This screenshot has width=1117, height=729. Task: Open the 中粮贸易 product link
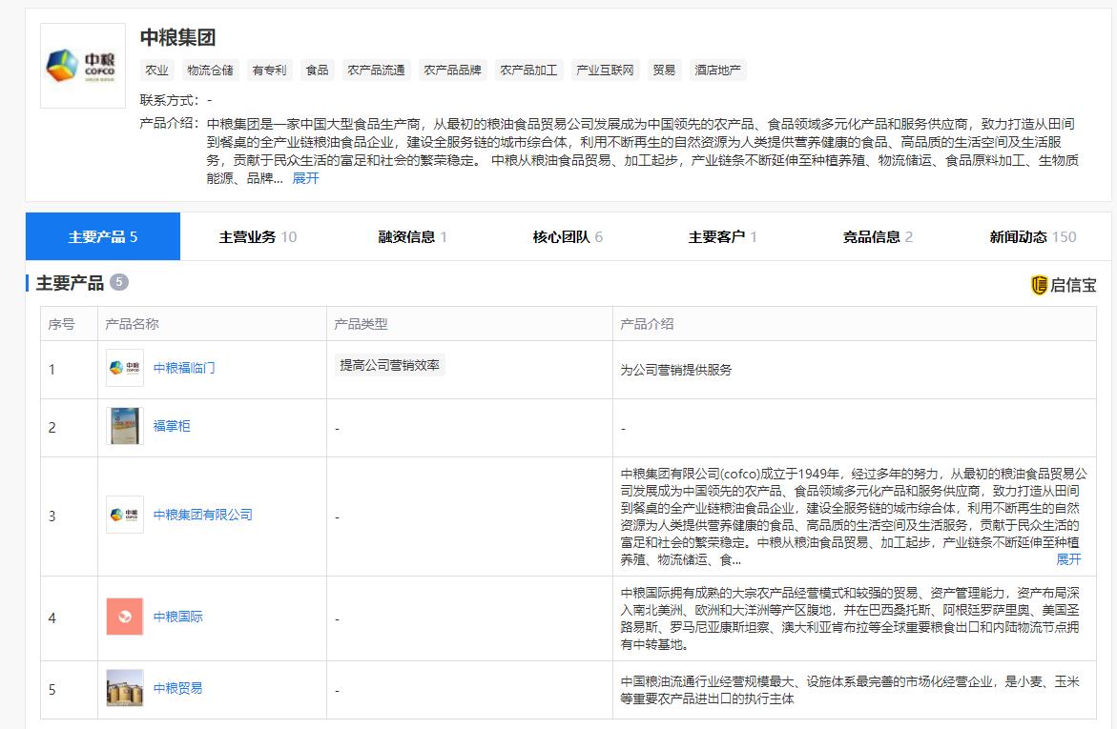[x=178, y=688]
